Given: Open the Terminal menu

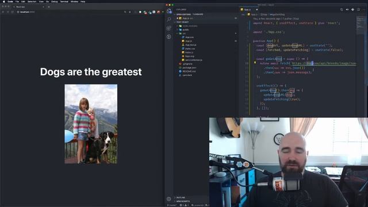Looking at the screenshot, I should coord(64,1).
